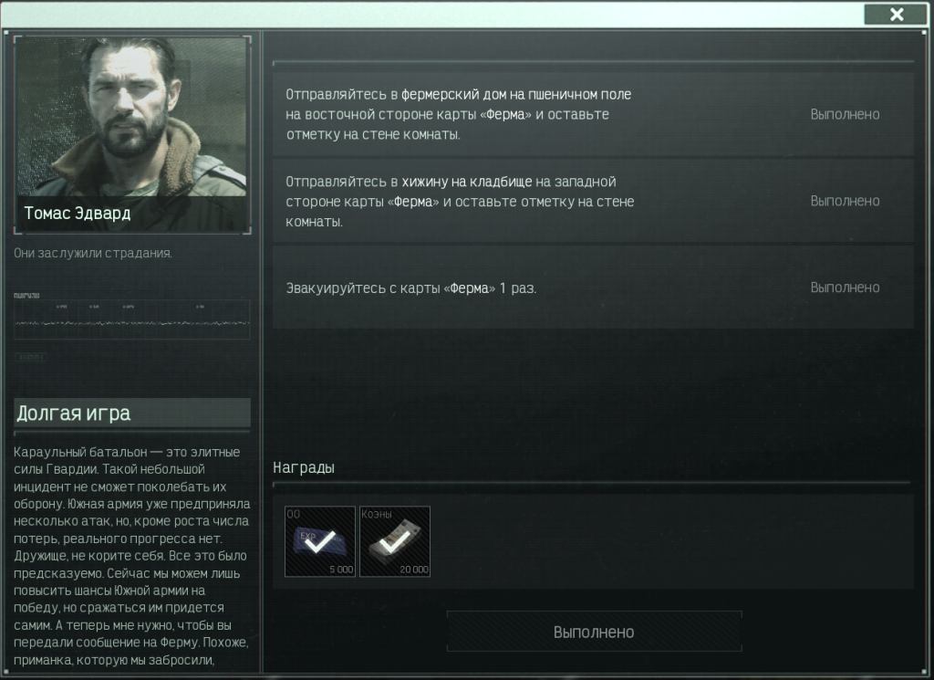Click Выполнено status of the farmhouse objective

pyautogui.click(x=845, y=114)
